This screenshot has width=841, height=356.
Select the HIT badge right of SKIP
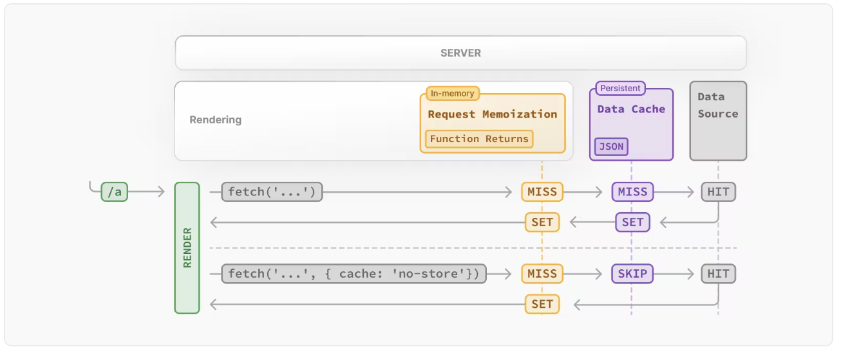click(718, 274)
